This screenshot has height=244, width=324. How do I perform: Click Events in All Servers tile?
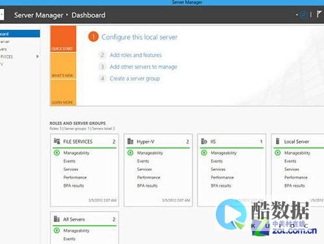point(69,239)
